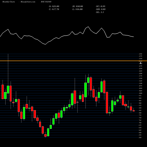Click the 975 price axis label
Image resolution: width=147 pixels, height=147 pixels.
coord(140,96)
